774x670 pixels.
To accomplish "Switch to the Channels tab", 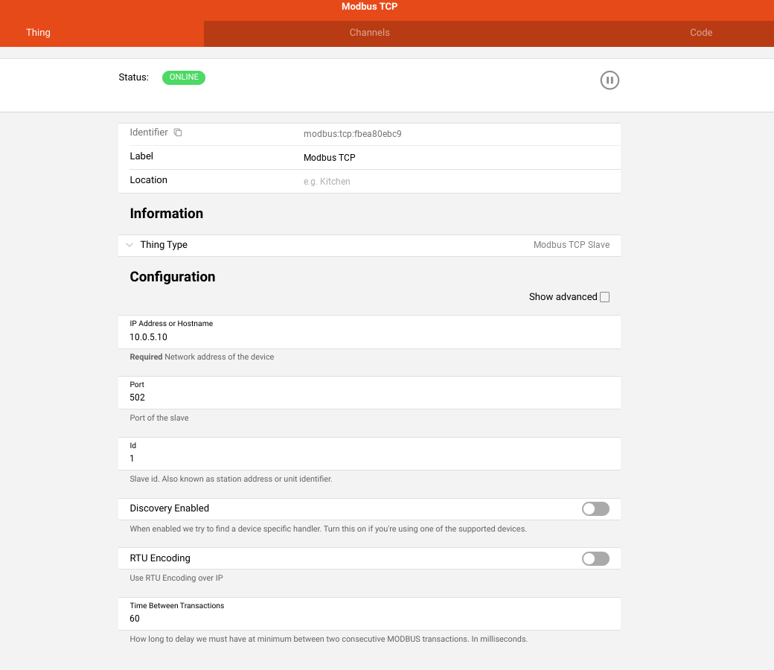I will tap(369, 33).
